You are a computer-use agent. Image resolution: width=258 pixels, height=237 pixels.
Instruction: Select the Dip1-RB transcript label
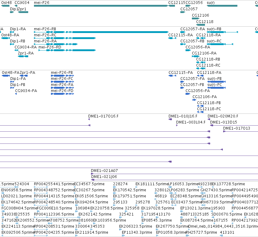18,41
